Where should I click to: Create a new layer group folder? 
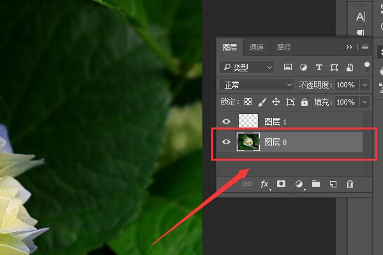pyautogui.click(x=316, y=184)
